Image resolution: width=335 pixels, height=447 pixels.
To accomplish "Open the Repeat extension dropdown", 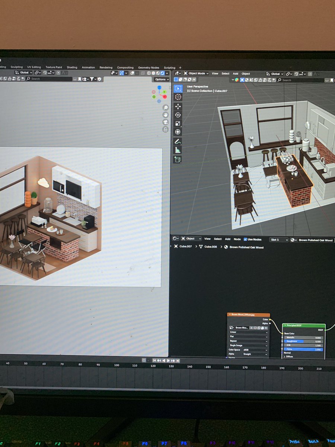I will [x=248, y=341].
